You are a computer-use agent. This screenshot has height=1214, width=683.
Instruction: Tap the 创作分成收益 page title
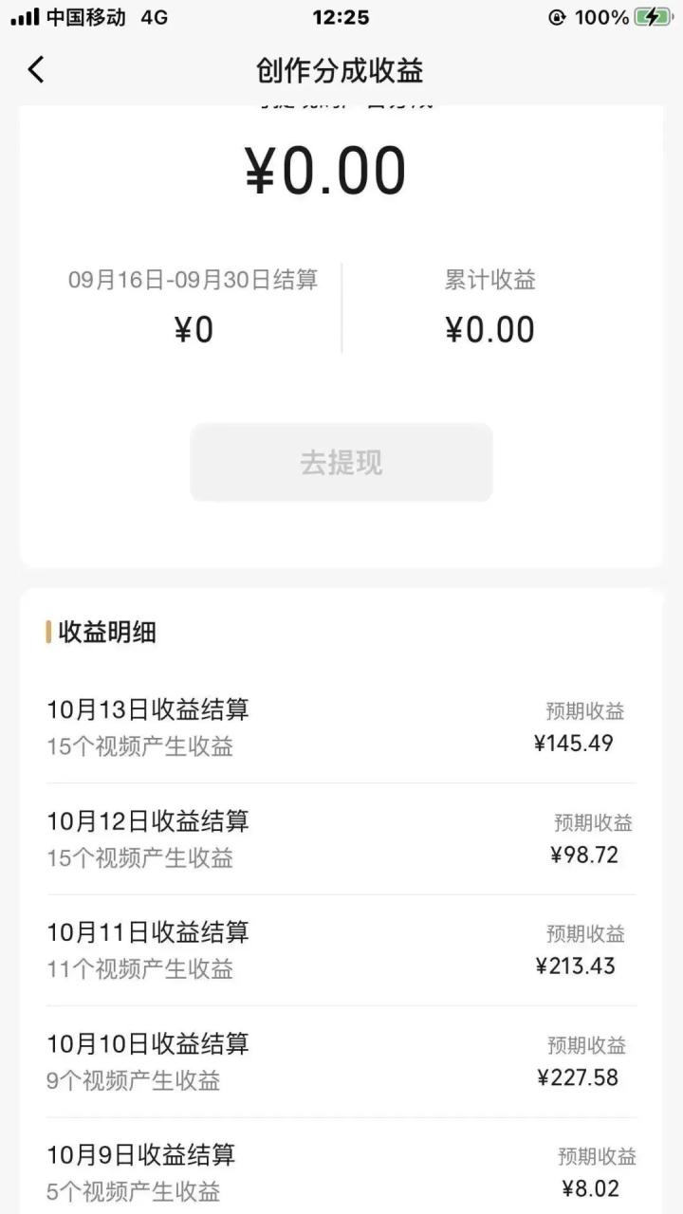point(340,70)
